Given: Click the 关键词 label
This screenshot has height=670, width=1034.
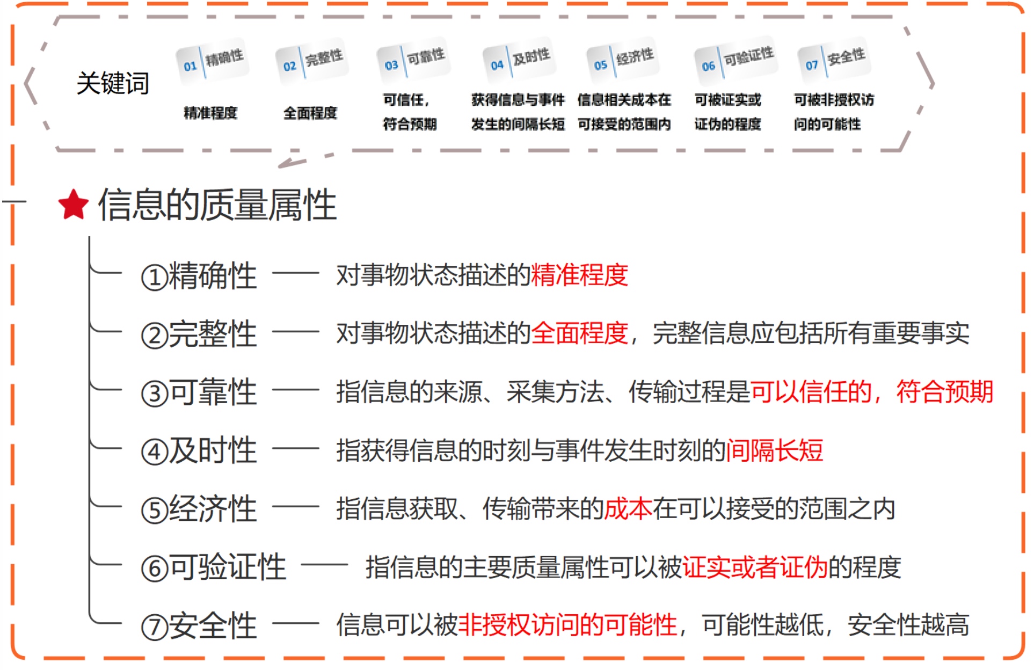Looking at the screenshot, I should [x=113, y=84].
